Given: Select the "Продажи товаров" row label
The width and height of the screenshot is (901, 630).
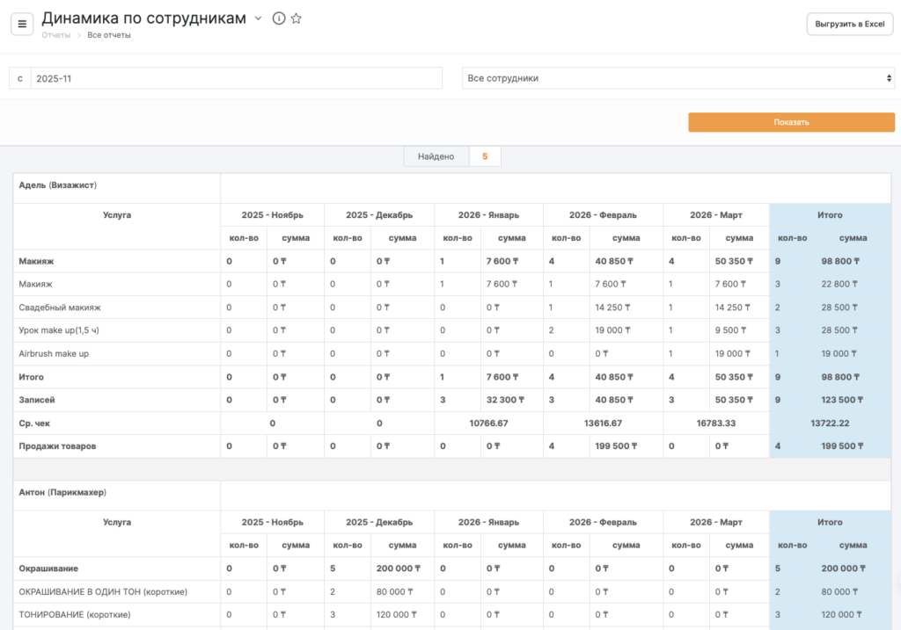Looking at the screenshot, I should coord(58,446).
